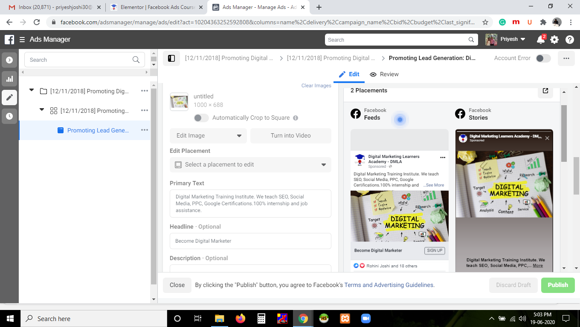
Task: Open ellipsis menu for campaign folder row
Action: [x=145, y=91]
